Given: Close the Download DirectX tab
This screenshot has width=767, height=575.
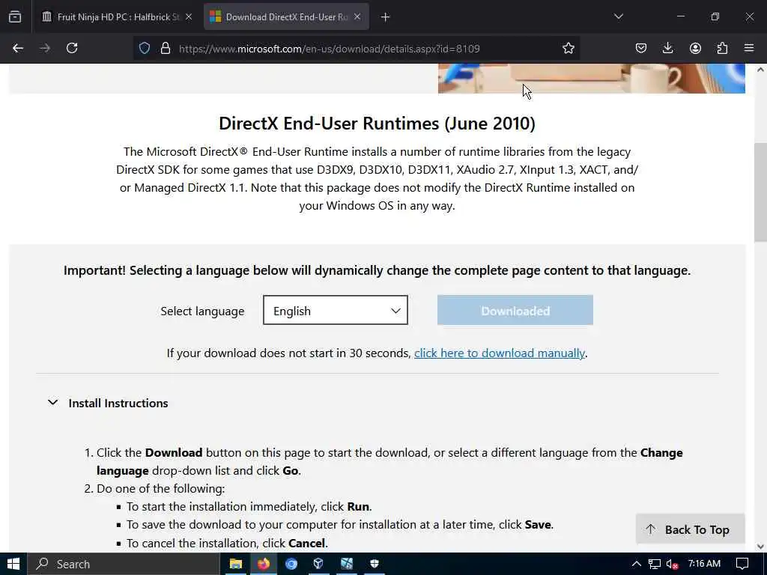Looking at the screenshot, I should 357,16.
